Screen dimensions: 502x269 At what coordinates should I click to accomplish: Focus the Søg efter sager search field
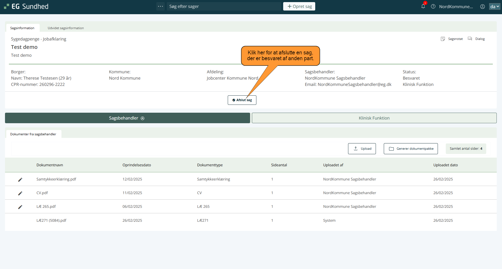223,6
